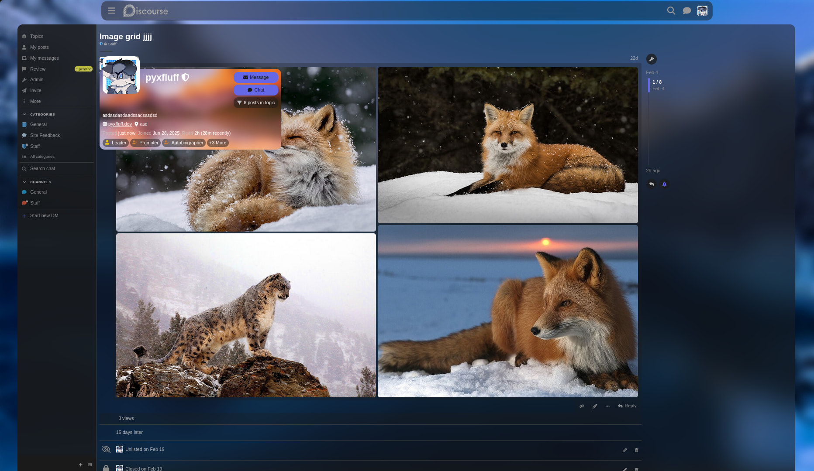Viewport: 814px width, 471px height.
Task: Copy post share link icon
Action: 582,406
